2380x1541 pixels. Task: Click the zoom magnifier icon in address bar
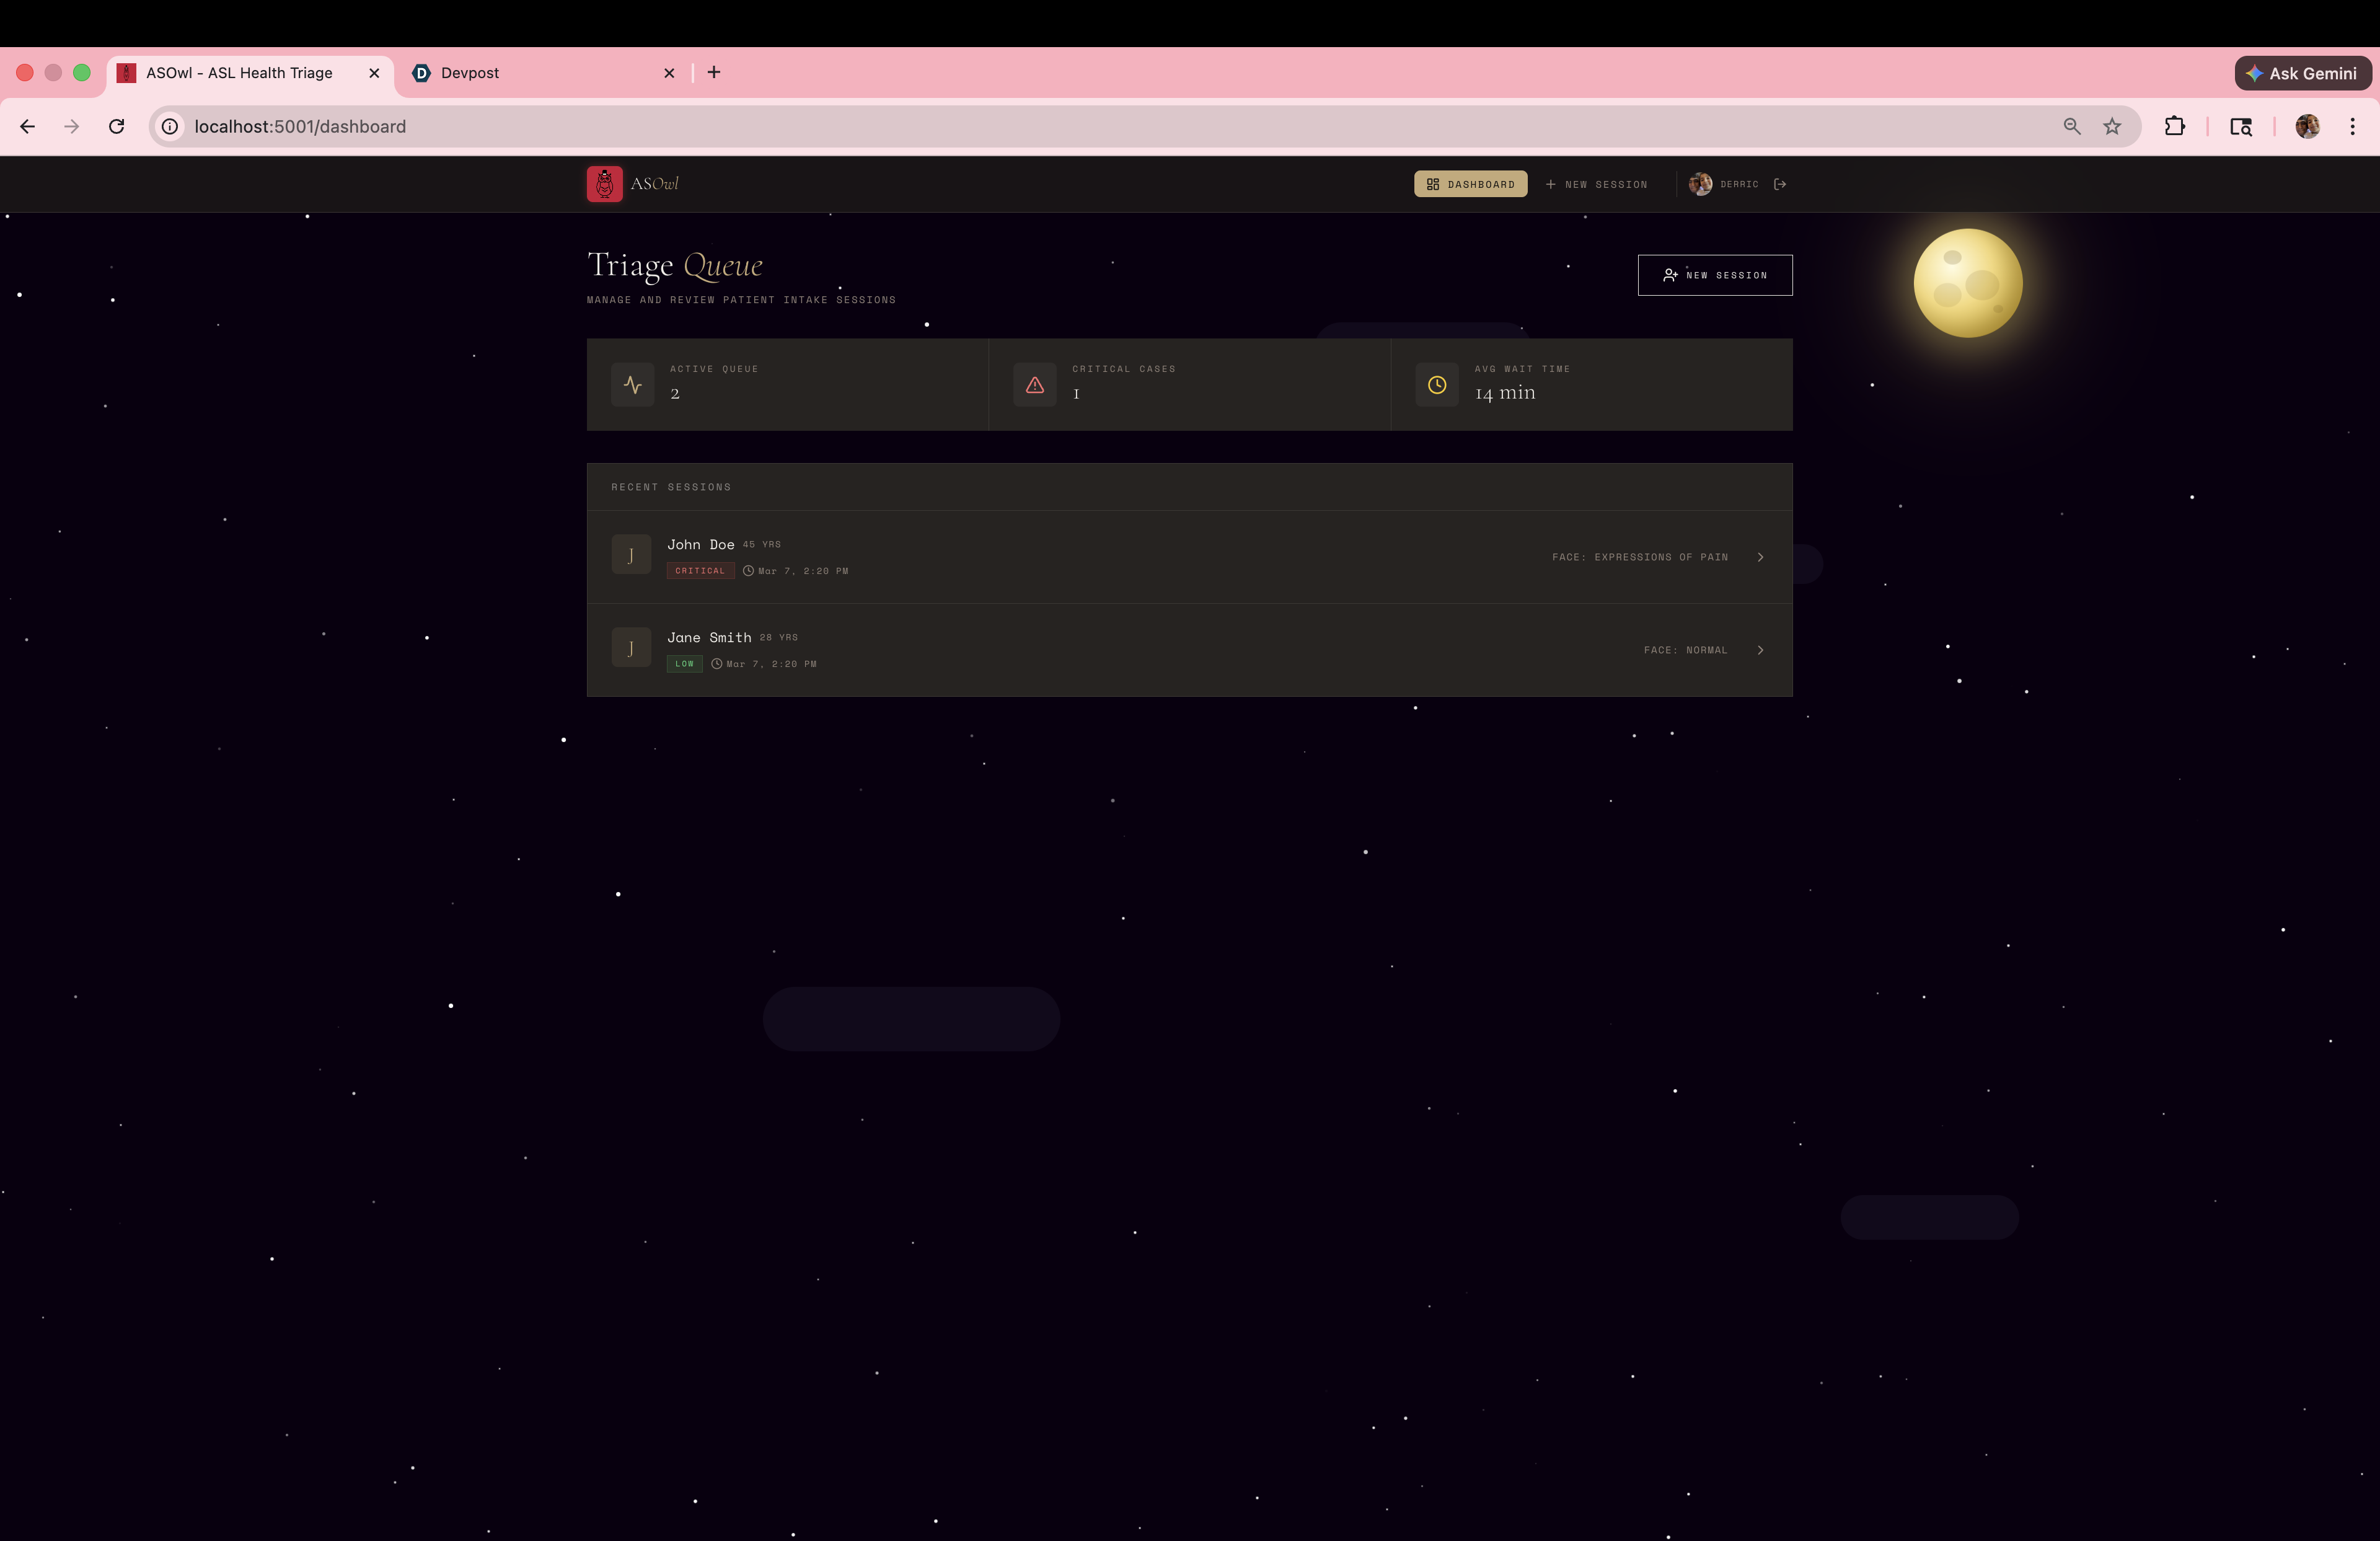click(x=2071, y=126)
